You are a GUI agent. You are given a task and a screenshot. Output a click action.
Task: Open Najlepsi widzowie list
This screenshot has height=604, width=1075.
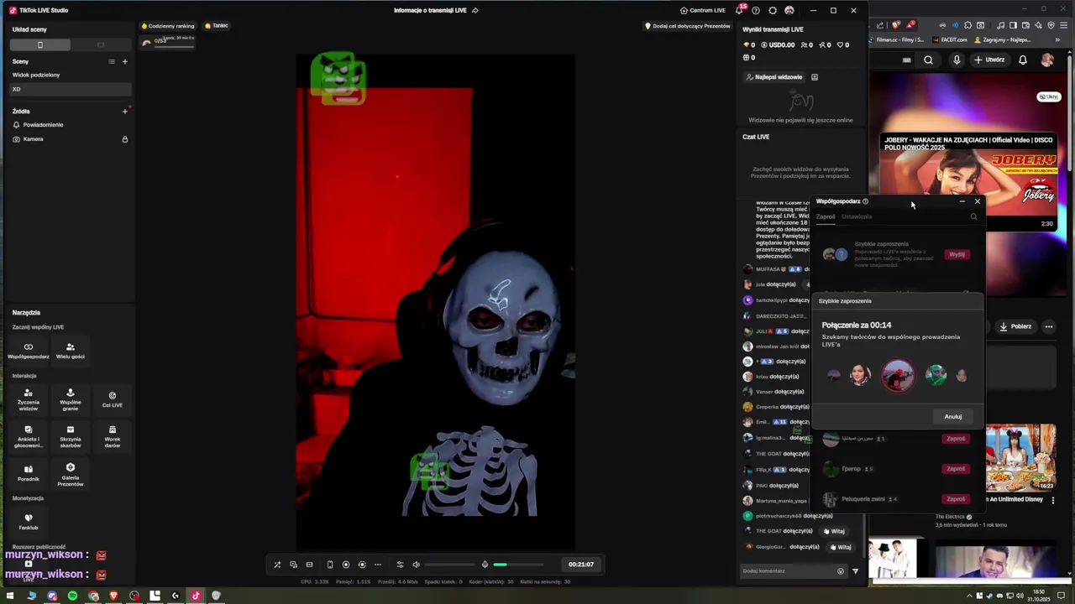[773, 77]
